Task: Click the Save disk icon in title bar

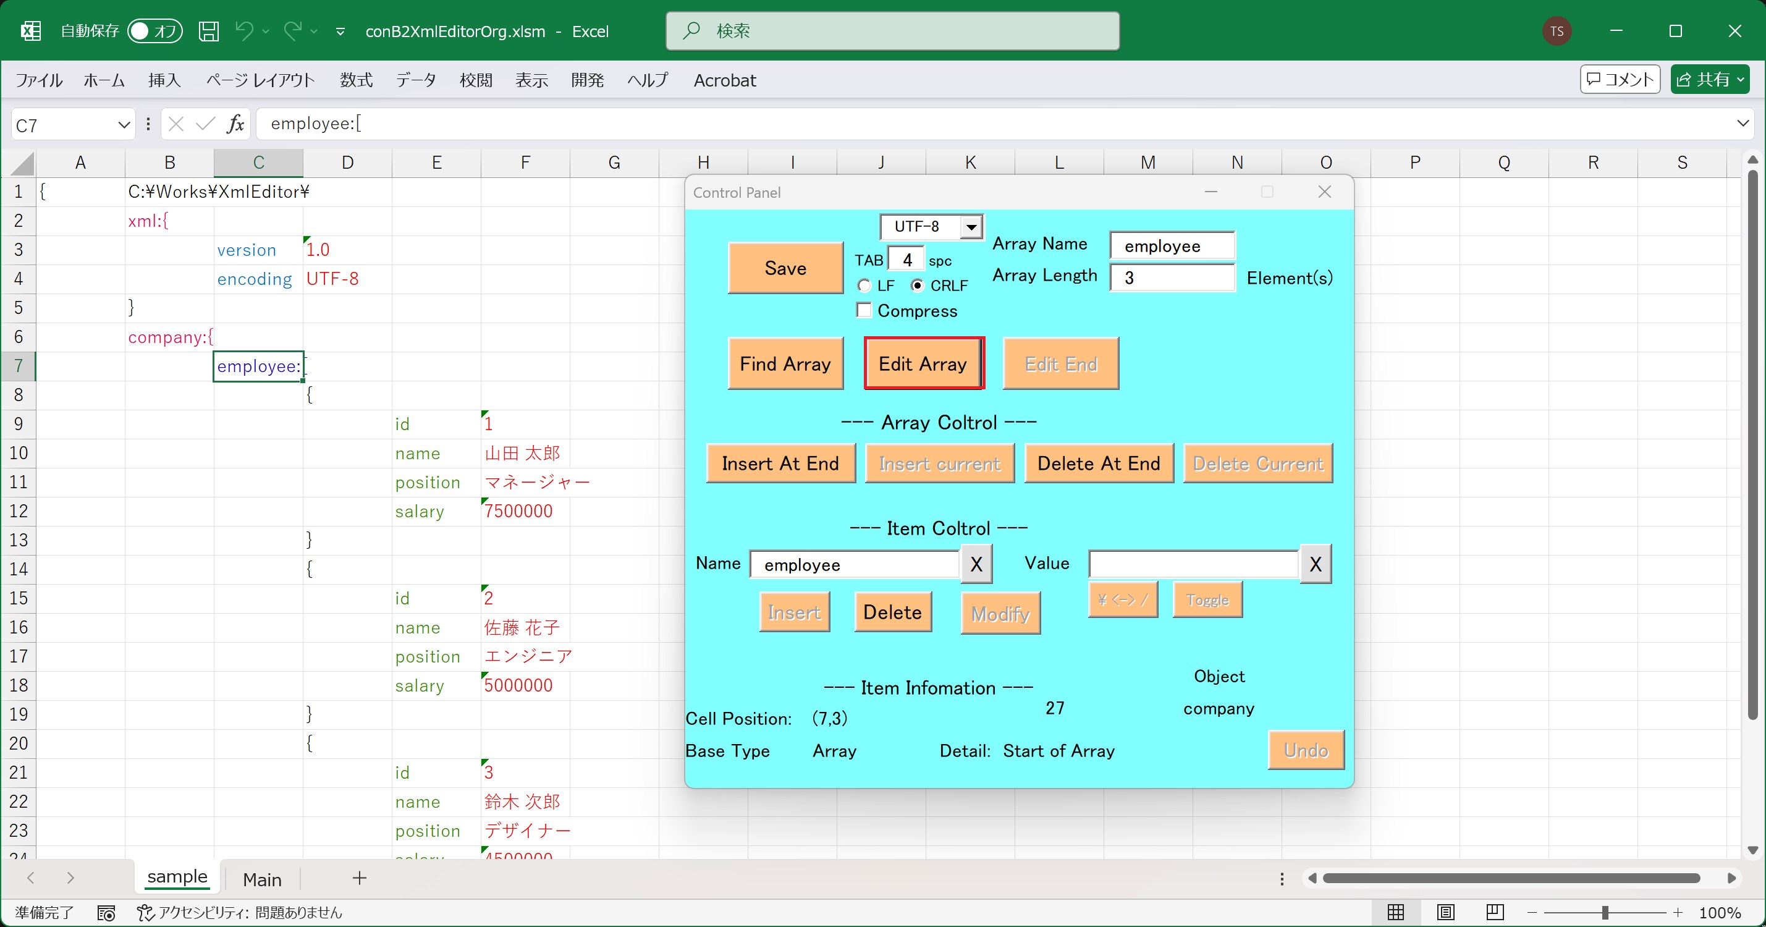Action: click(x=208, y=31)
